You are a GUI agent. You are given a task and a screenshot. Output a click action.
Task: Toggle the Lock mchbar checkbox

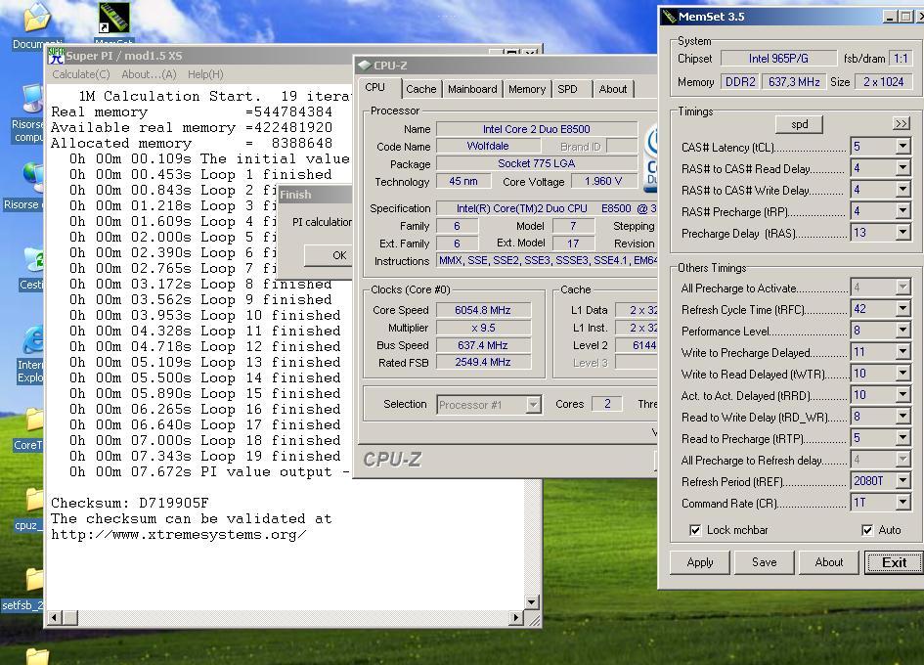click(x=695, y=530)
